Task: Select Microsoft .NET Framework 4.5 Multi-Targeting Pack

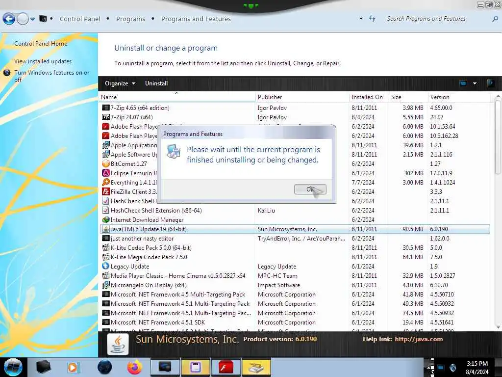Action: tap(177, 295)
